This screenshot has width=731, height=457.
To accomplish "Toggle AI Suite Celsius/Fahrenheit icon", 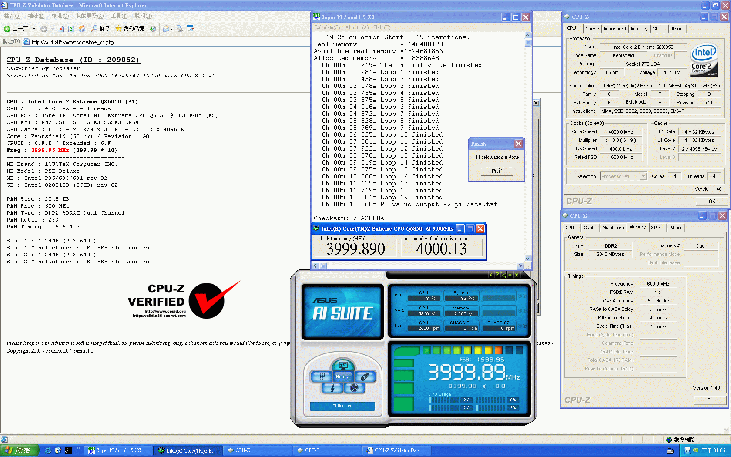I will (x=503, y=275).
